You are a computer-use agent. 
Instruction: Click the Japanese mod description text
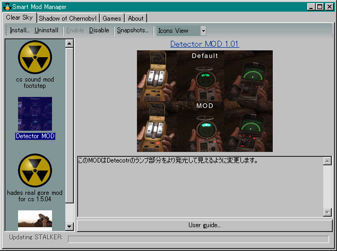coord(168,160)
